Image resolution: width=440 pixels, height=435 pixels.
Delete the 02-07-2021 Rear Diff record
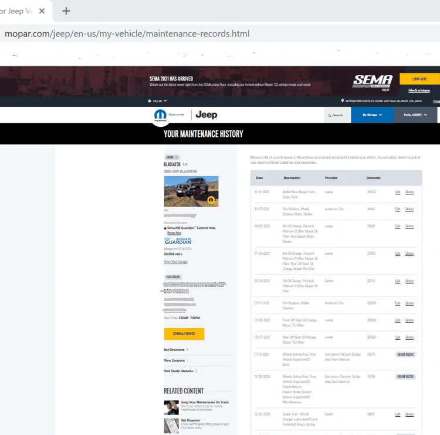pos(409,338)
